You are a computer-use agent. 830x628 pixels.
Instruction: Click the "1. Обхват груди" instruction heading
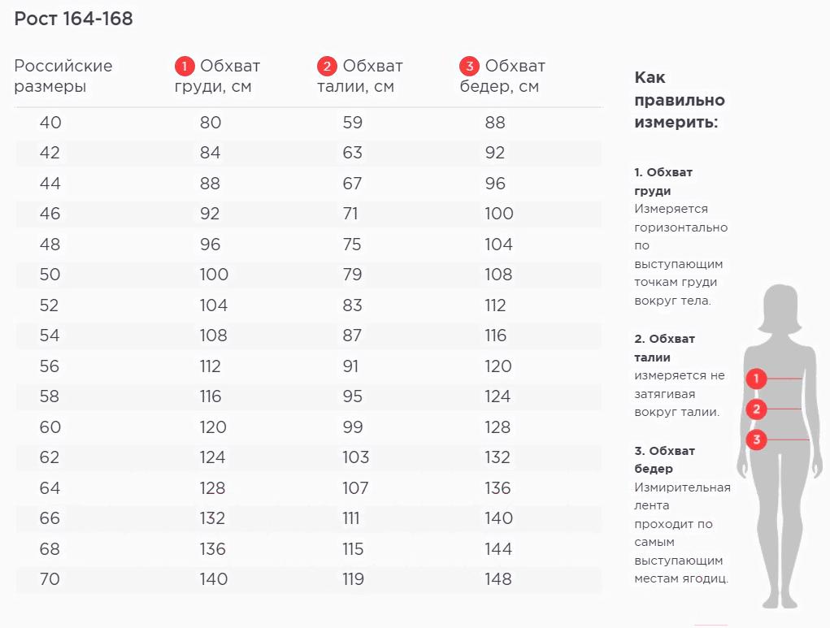(663, 181)
